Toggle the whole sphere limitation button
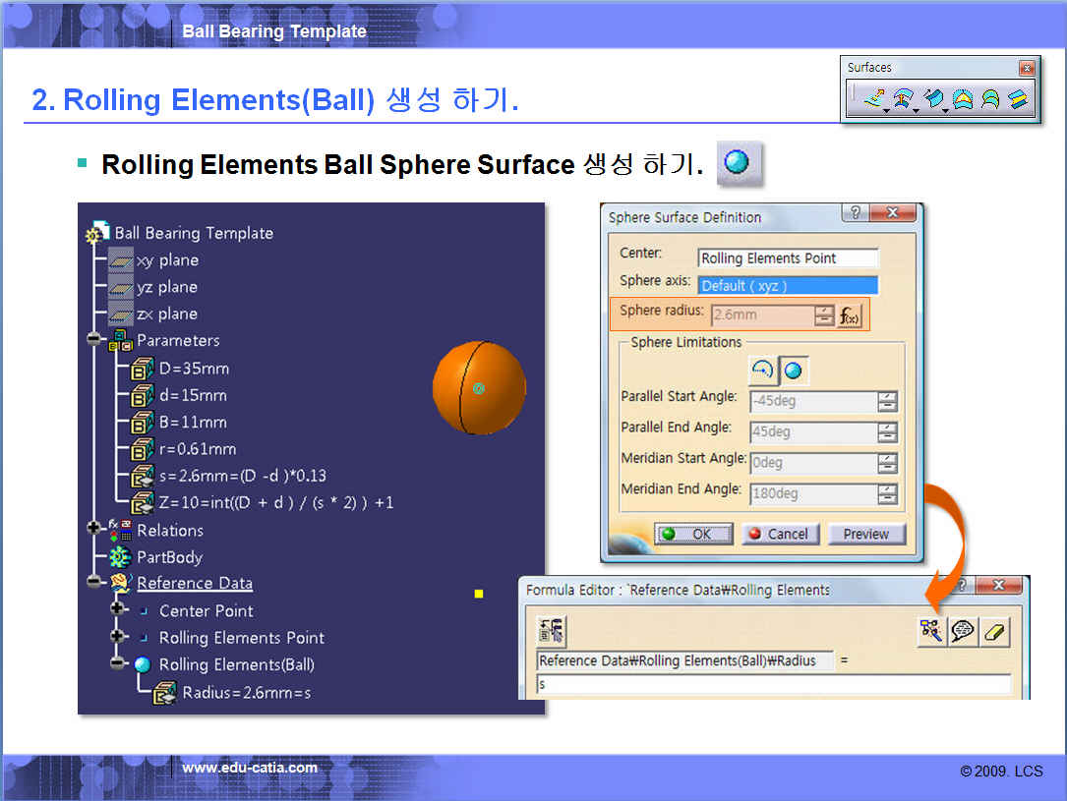 (793, 371)
